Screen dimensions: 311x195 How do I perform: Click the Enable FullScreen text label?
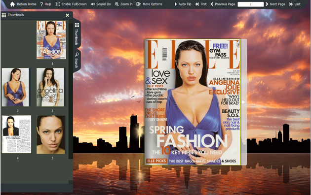74,4
